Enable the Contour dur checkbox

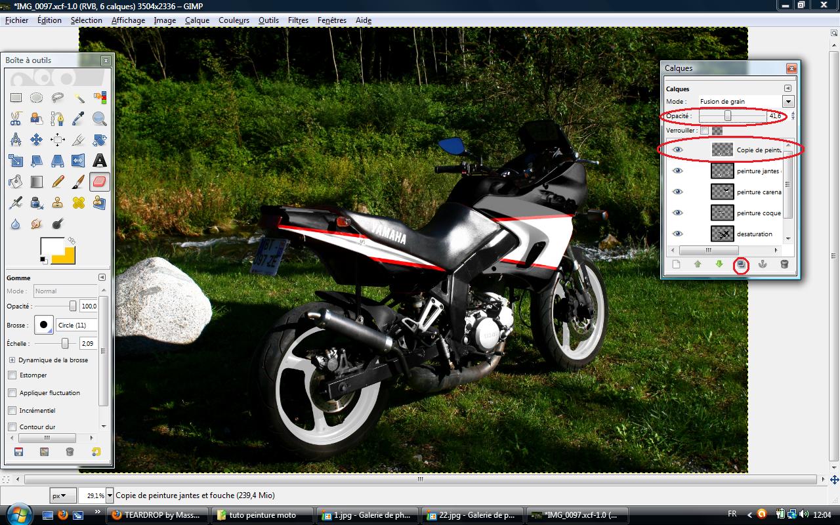click(12, 427)
